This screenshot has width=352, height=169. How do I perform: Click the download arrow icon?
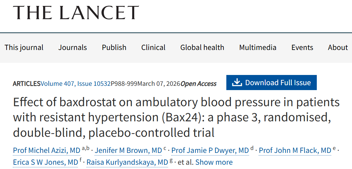click(x=237, y=83)
